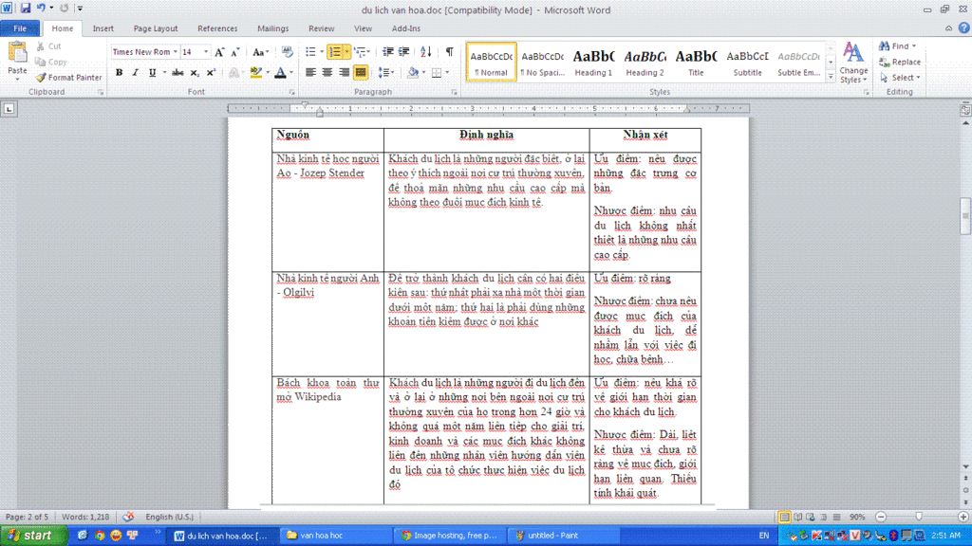972x546 pixels.
Task: Toggle Italic formatting
Action: (x=135, y=73)
